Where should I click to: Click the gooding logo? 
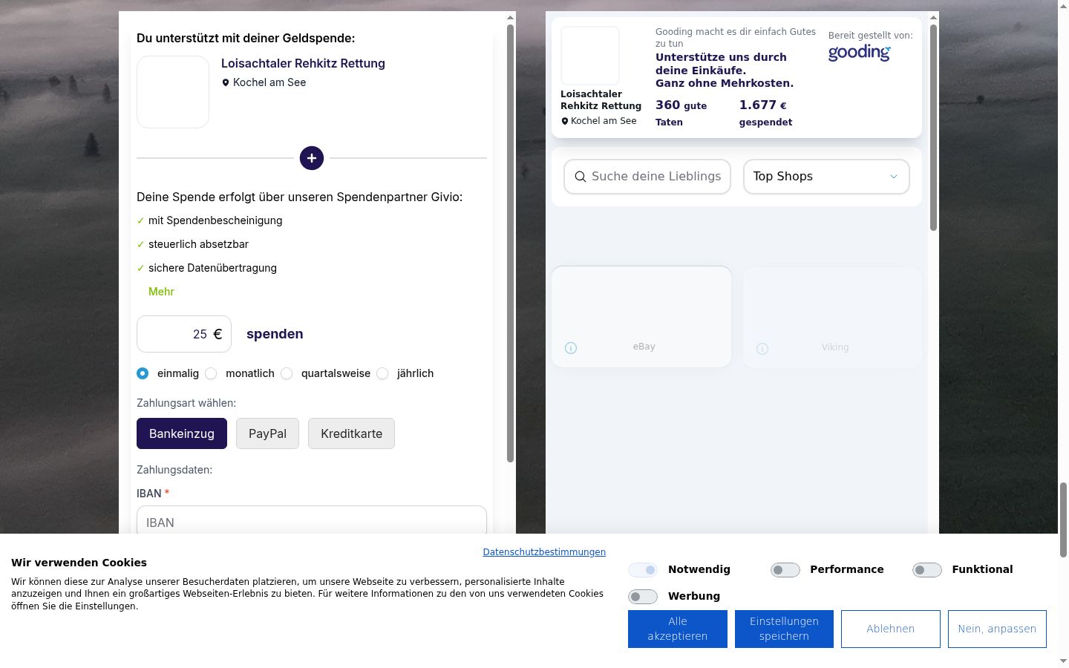[x=859, y=53]
